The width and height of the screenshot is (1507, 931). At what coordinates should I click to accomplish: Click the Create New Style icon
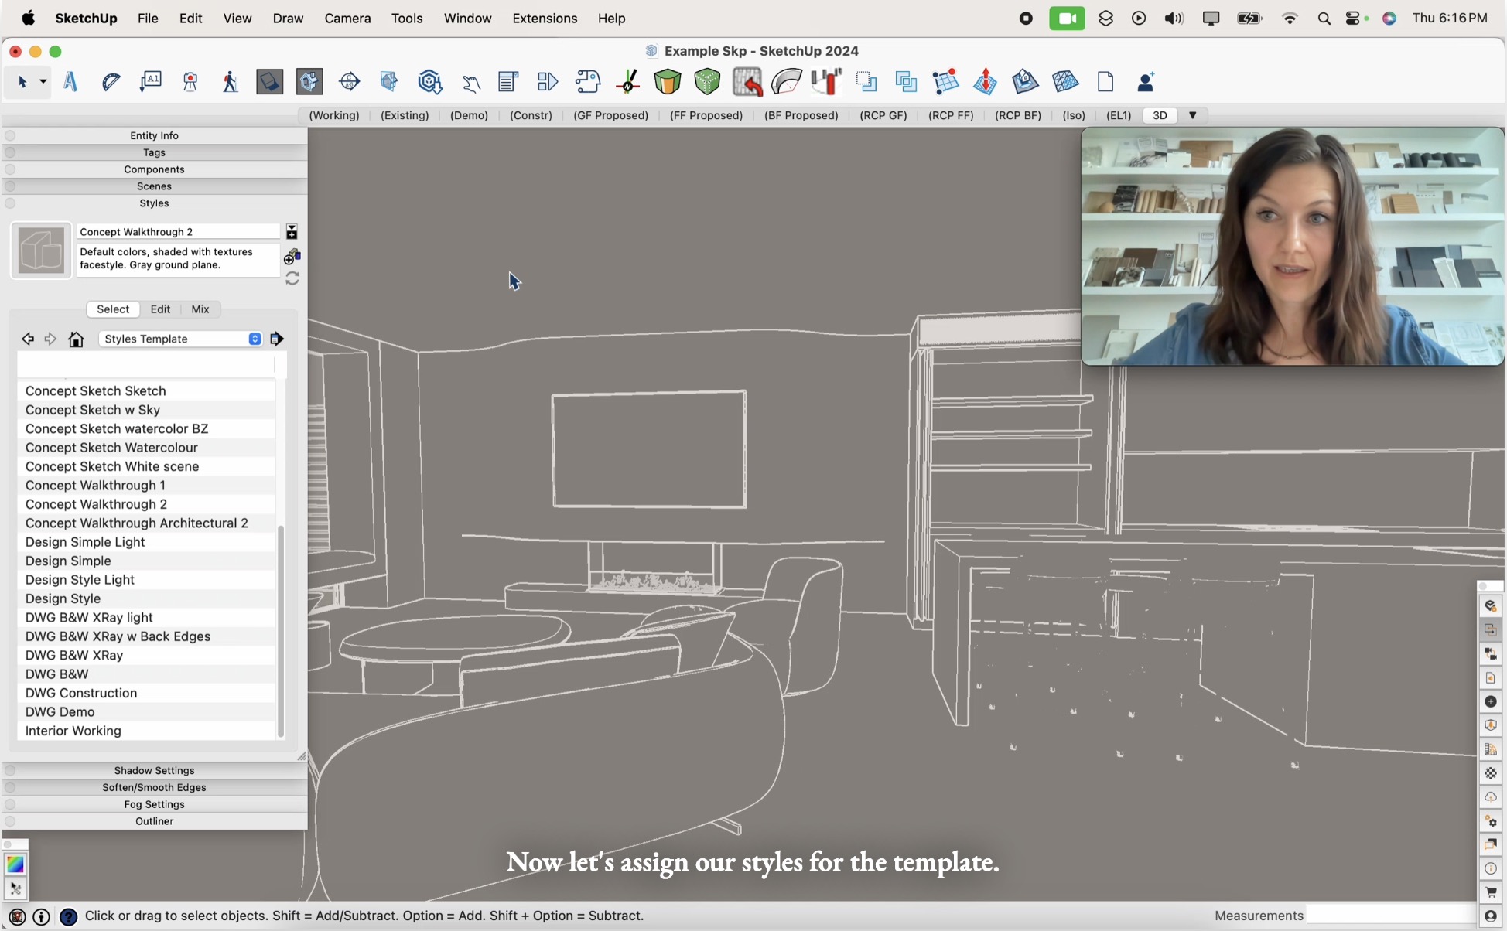(292, 256)
